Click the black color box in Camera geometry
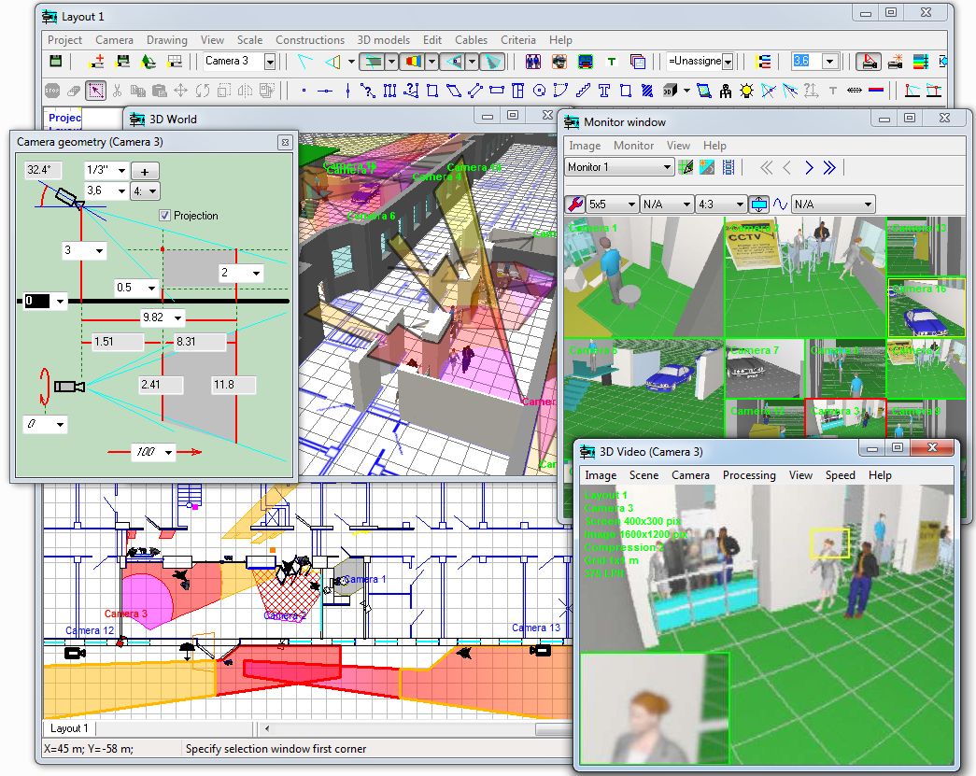The height and width of the screenshot is (776, 976). (35, 301)
